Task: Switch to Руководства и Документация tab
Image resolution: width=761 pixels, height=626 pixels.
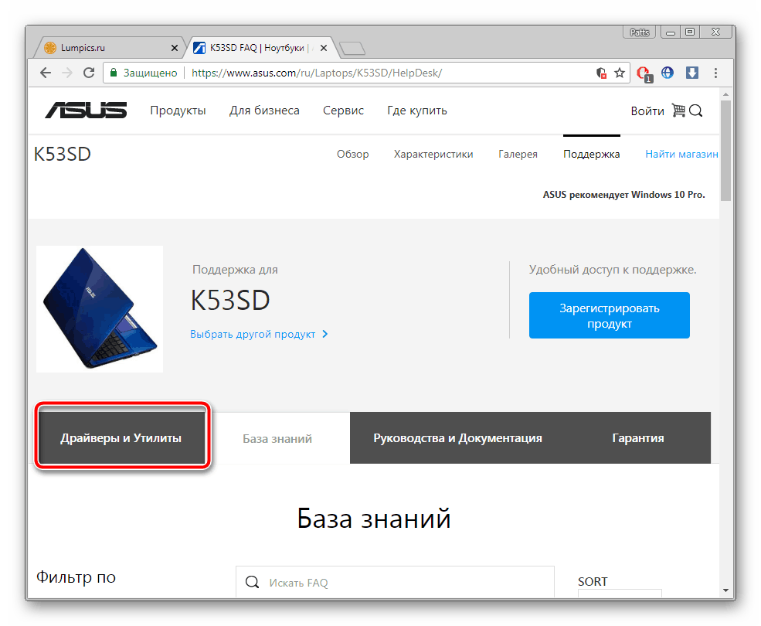Action: coord(457,438)
